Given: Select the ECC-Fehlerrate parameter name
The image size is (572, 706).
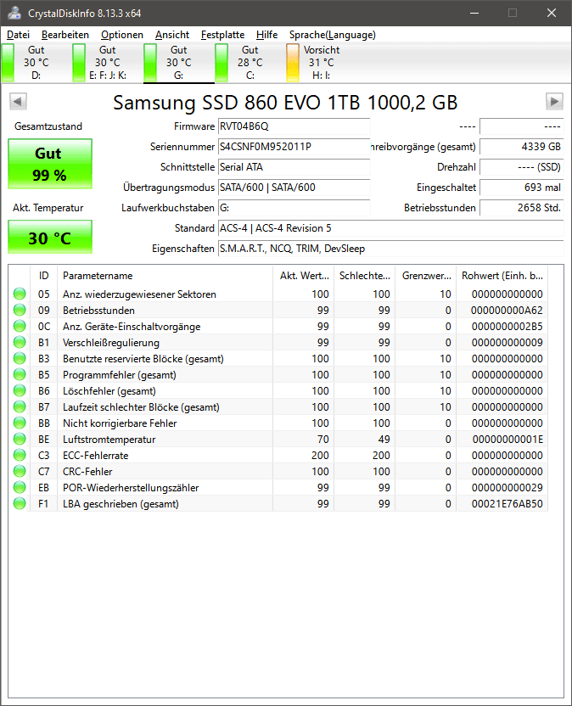Looking at the screenshot, I should [x=96, y=456].
